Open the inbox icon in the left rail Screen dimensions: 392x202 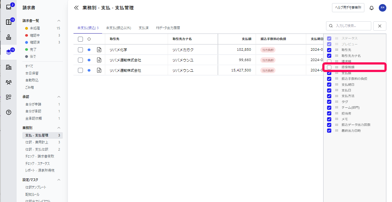pos(9,7)
